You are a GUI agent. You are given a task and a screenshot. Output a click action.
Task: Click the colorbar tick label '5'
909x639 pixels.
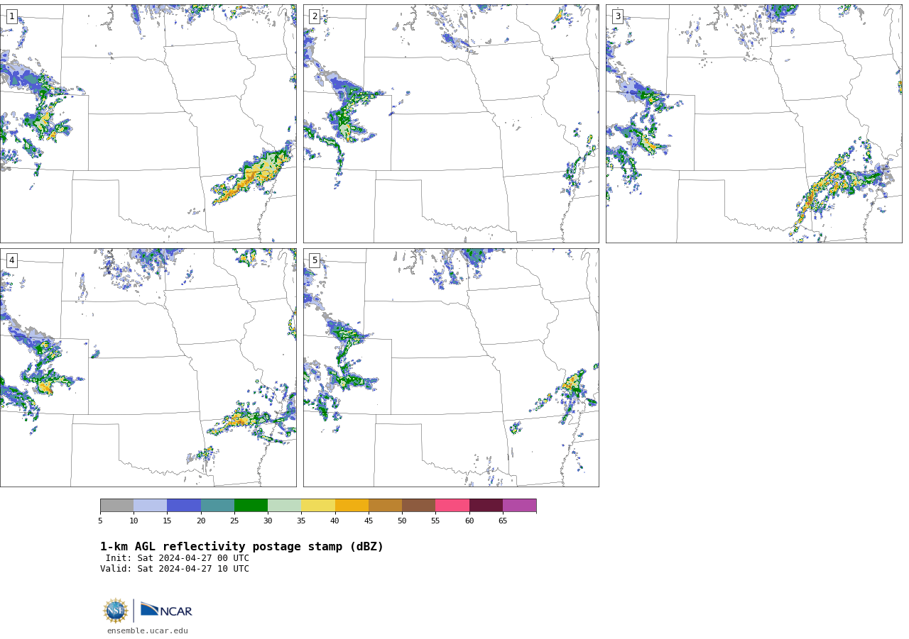pos(100,521)
